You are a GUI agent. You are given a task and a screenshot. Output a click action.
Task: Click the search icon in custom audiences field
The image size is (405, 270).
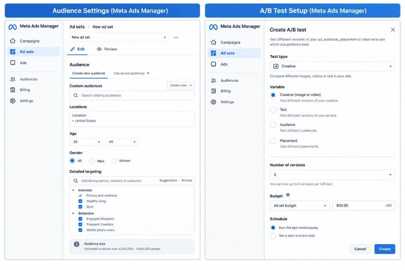pyautogui.click(x=76, y=95)
